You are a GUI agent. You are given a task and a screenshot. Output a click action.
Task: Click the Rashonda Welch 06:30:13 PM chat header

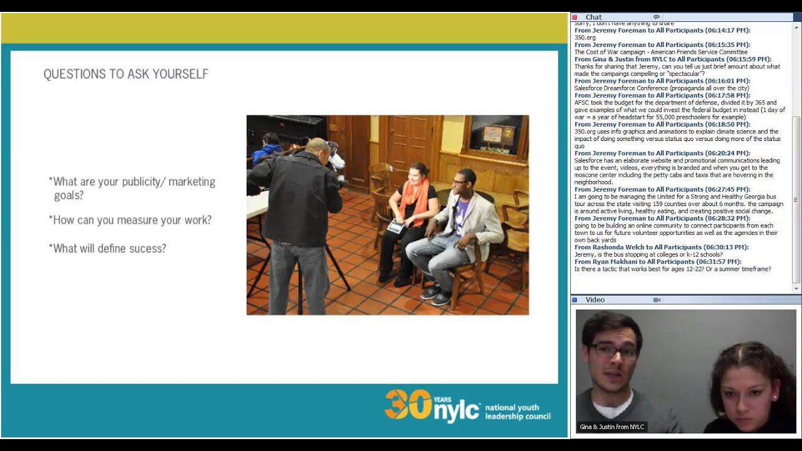point(662,247)
